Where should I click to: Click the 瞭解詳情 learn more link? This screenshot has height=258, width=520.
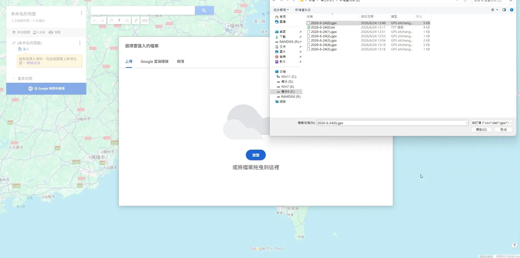pyautogui.click(x=33, y=63)
